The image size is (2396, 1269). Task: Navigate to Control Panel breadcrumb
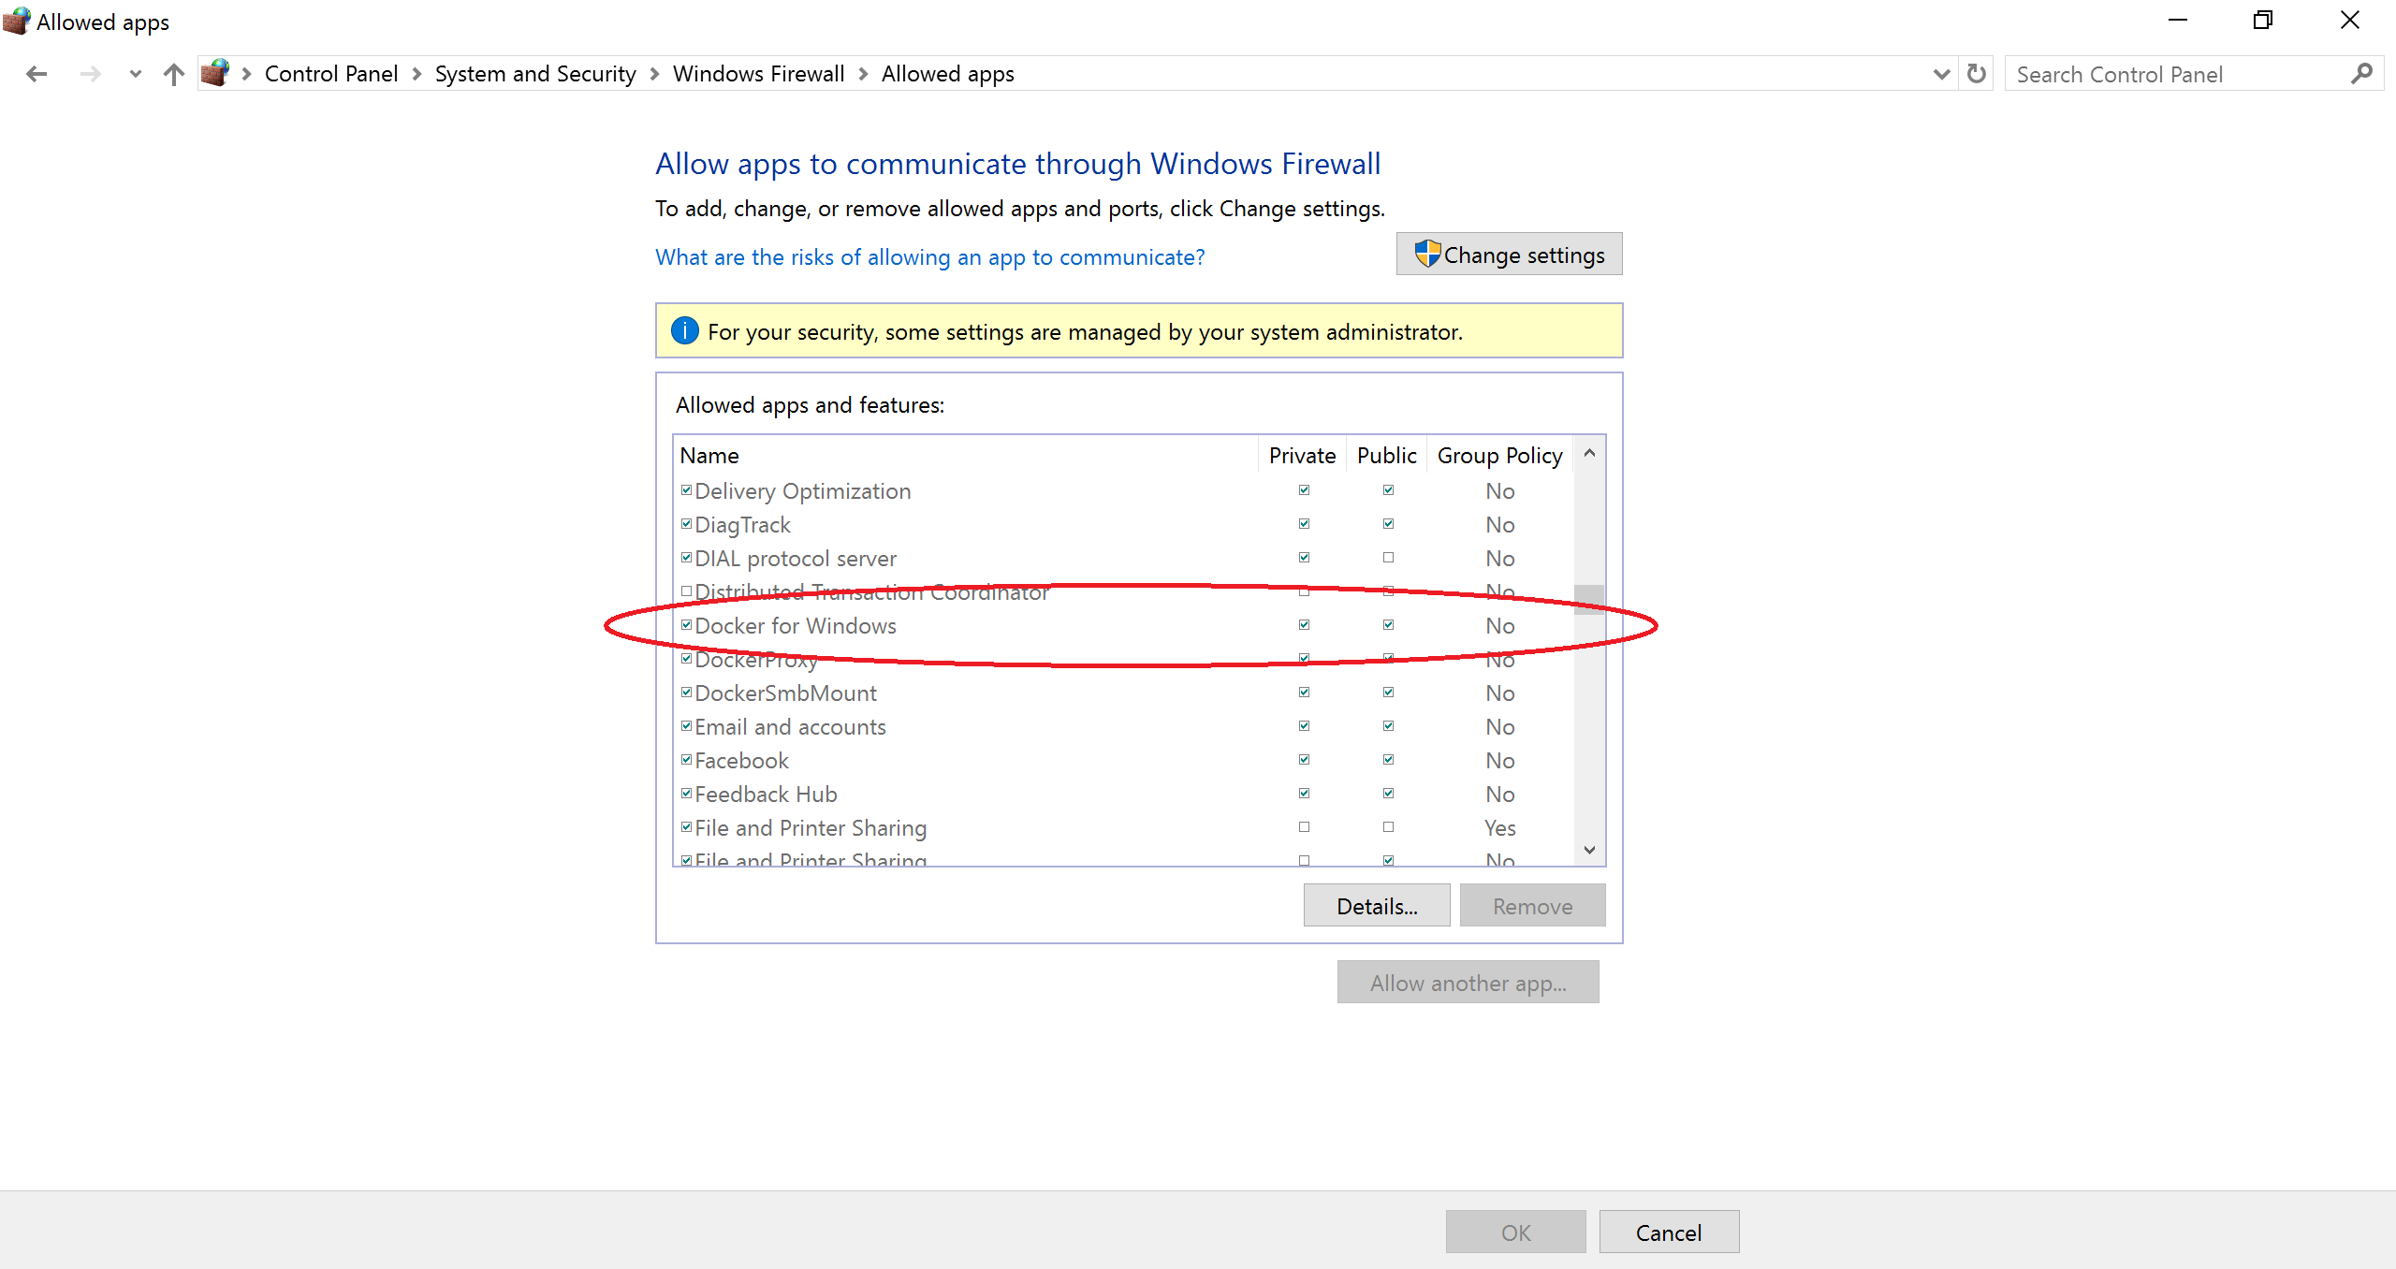pyautogui.click(x=331, y=74)
